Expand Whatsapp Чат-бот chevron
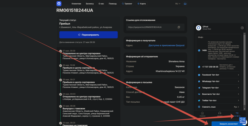The height and width of the screenshot is (126, 248). pos(238,82)
